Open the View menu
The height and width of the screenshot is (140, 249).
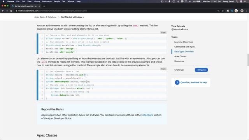coord(30,2)
